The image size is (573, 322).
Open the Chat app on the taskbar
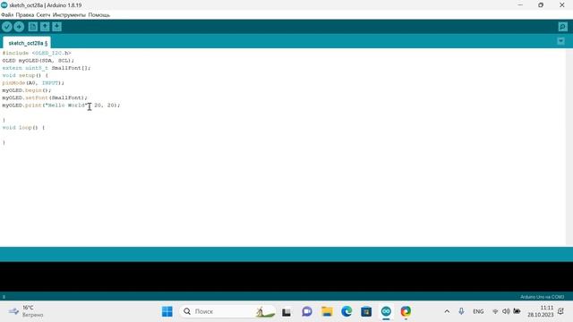pos(307,311)
